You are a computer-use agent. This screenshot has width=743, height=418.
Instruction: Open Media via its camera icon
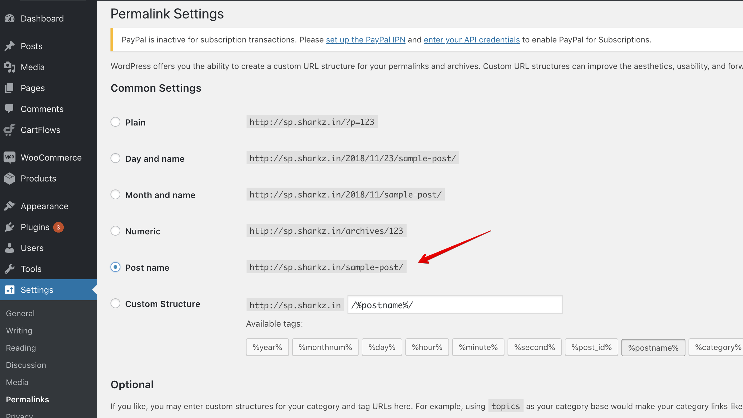[10, 67]
